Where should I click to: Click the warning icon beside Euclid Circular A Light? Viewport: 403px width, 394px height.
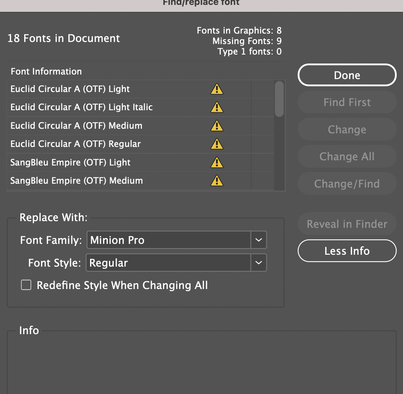pyautogui.click(x=217, y=89)
